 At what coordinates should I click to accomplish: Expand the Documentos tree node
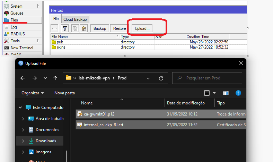pyautogui.click(x=23, y=130)
